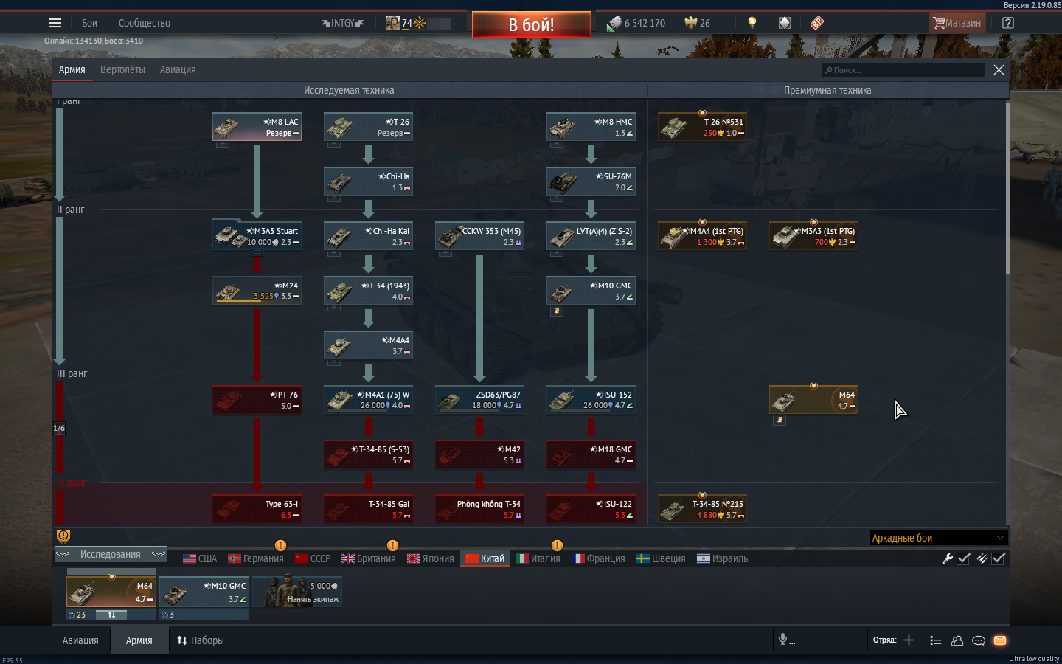1062x664 pixels.
Task: Open the orange mail messages icon
Action: pos(1000,640)
